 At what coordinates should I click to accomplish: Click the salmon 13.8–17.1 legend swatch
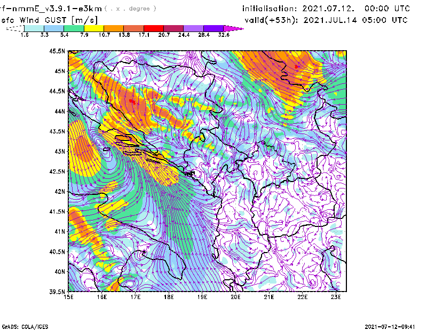(134, 28)
